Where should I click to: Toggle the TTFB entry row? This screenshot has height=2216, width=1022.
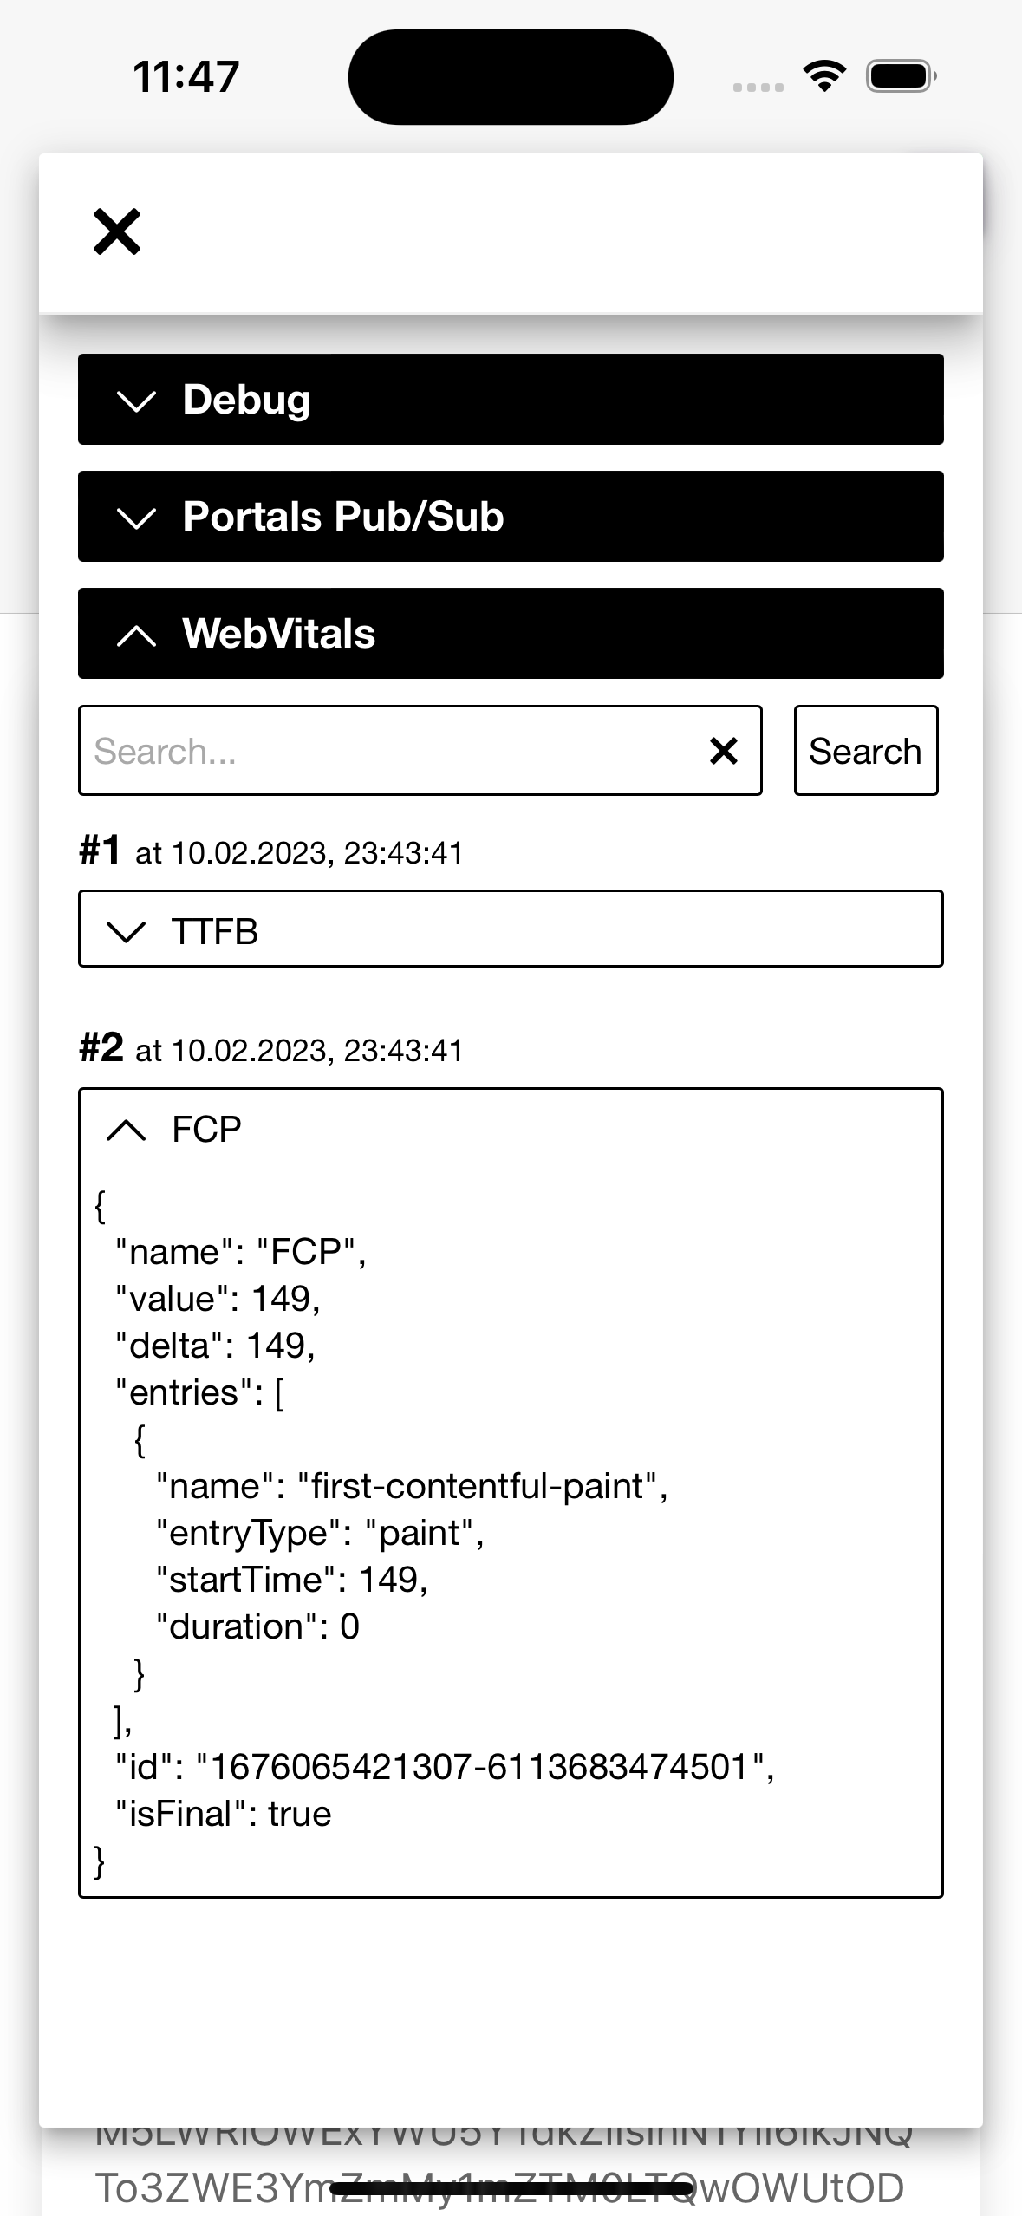pos(511,929)
